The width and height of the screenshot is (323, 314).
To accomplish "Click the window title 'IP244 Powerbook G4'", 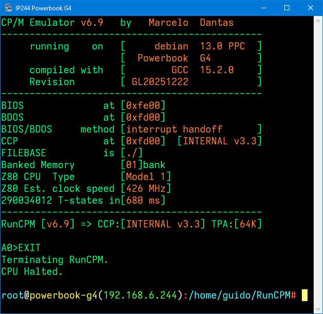I will 43,8.
